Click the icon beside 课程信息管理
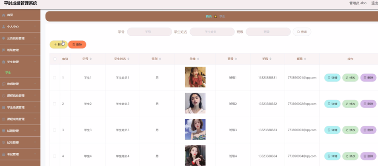Image resolution: width=378 pixels, height=166 pixels. tap(3, 96)
